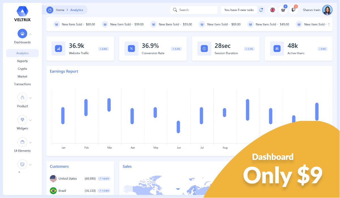340x198 pixels.
Task: Click the Session Duration clock icon
Action: point(204,48)
